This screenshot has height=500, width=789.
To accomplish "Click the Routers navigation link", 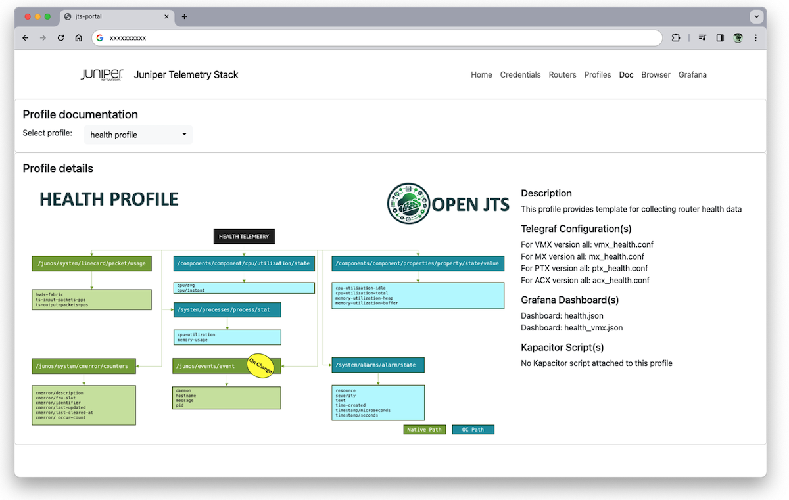I will pyautogui.click(x=562, y=74).
